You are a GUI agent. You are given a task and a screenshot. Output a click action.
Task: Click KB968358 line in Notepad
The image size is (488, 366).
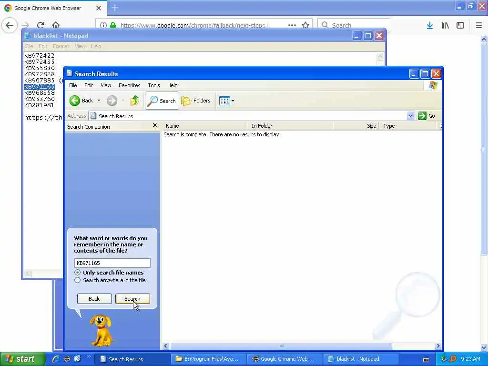[x=39, y=93]
